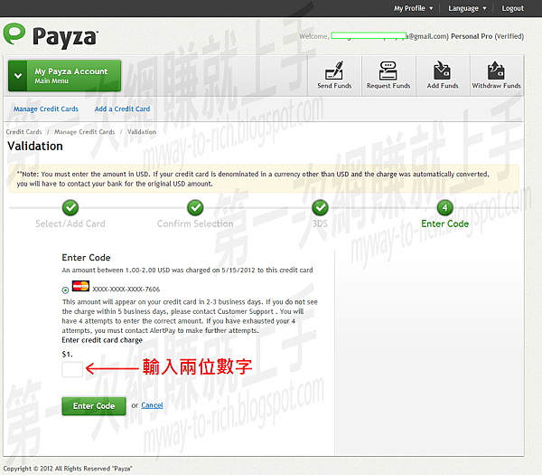This screenshot has width=542, height=475.
Task: Click the Confirm Selection step checkmark
Action: [x=195, y=208]
